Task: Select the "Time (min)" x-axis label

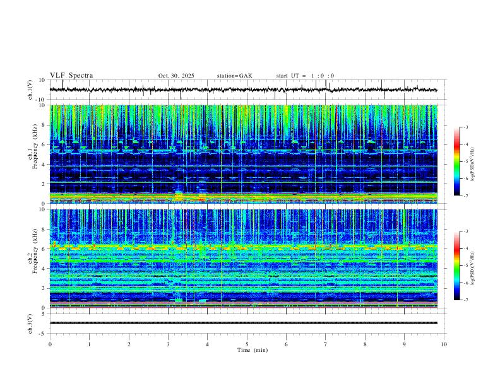Action: click(x=253, y=350)
